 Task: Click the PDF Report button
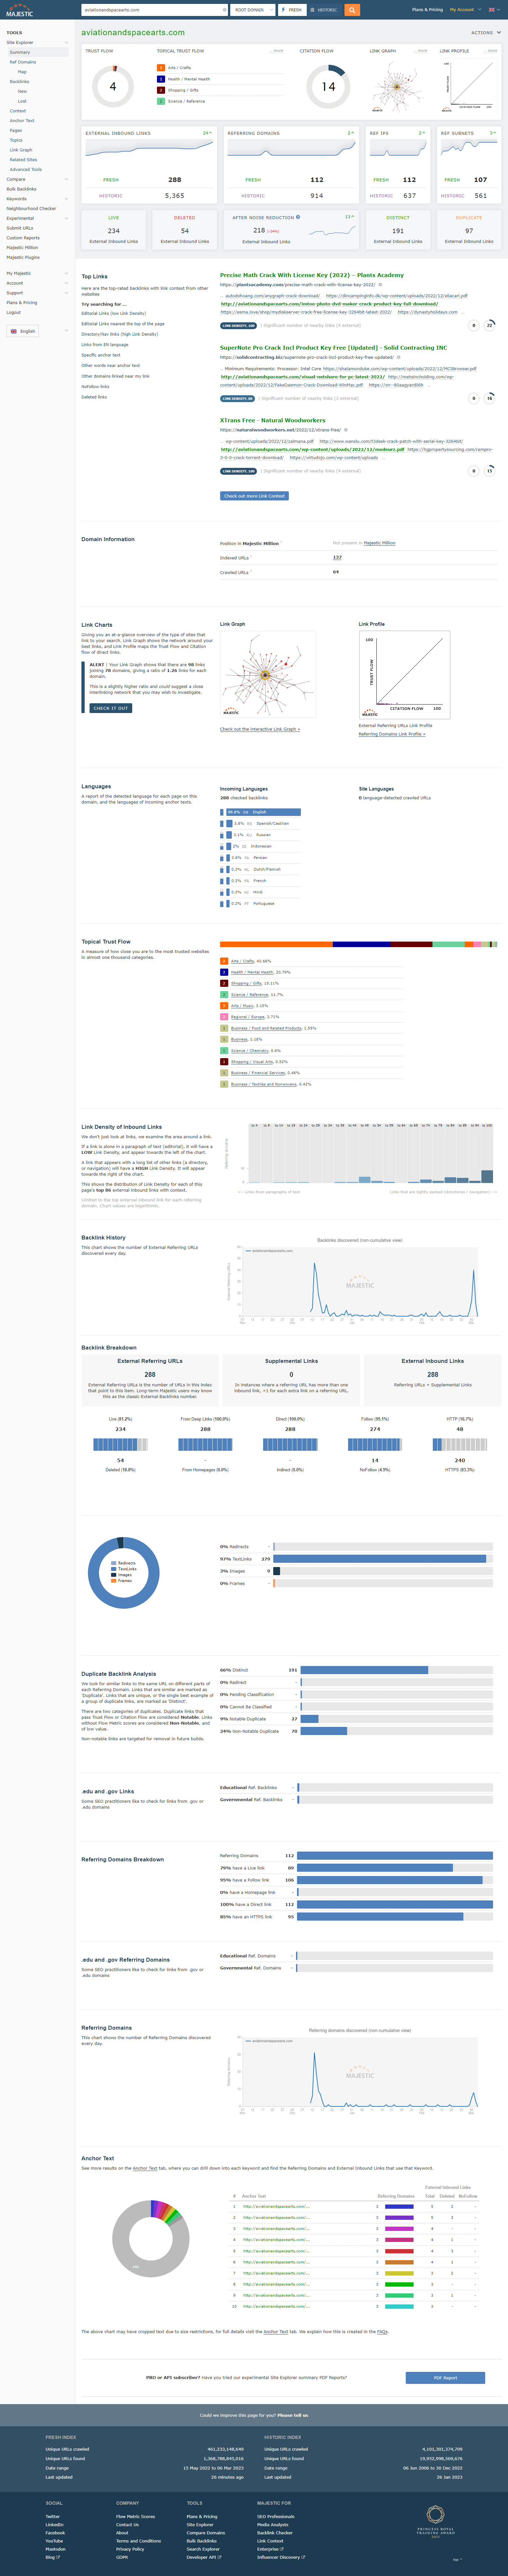(445, 2378)
